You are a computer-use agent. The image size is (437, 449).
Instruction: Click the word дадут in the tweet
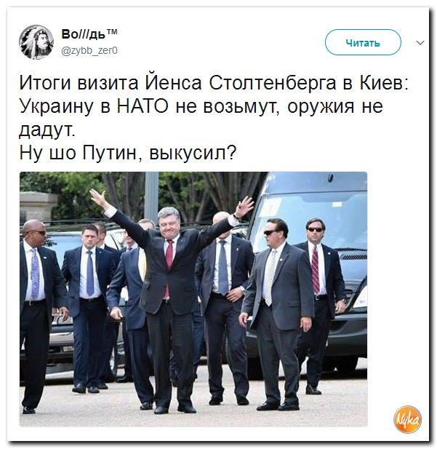click(47, 130)
